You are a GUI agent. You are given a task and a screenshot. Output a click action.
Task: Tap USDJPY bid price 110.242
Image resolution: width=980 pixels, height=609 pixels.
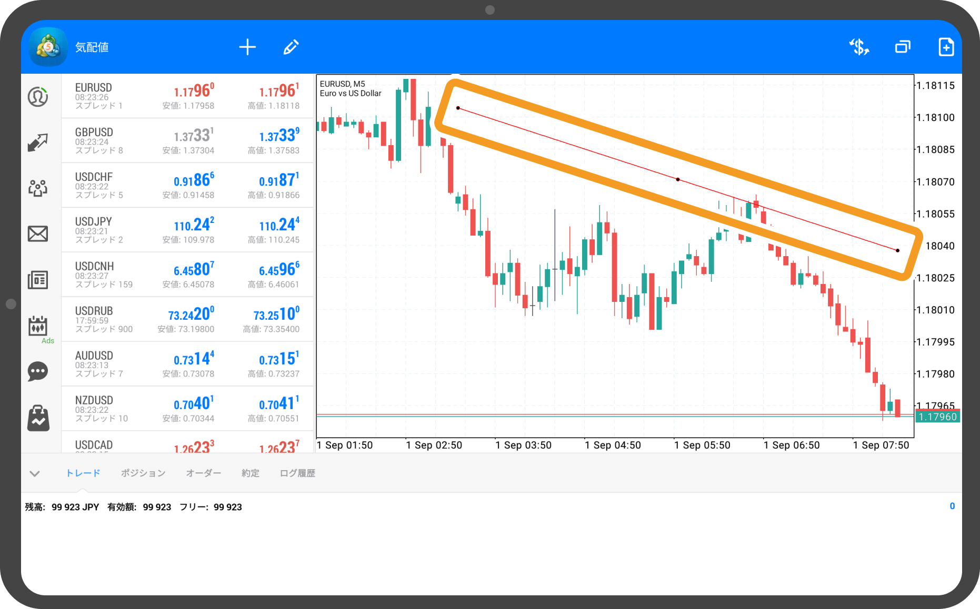coord(194,225)
